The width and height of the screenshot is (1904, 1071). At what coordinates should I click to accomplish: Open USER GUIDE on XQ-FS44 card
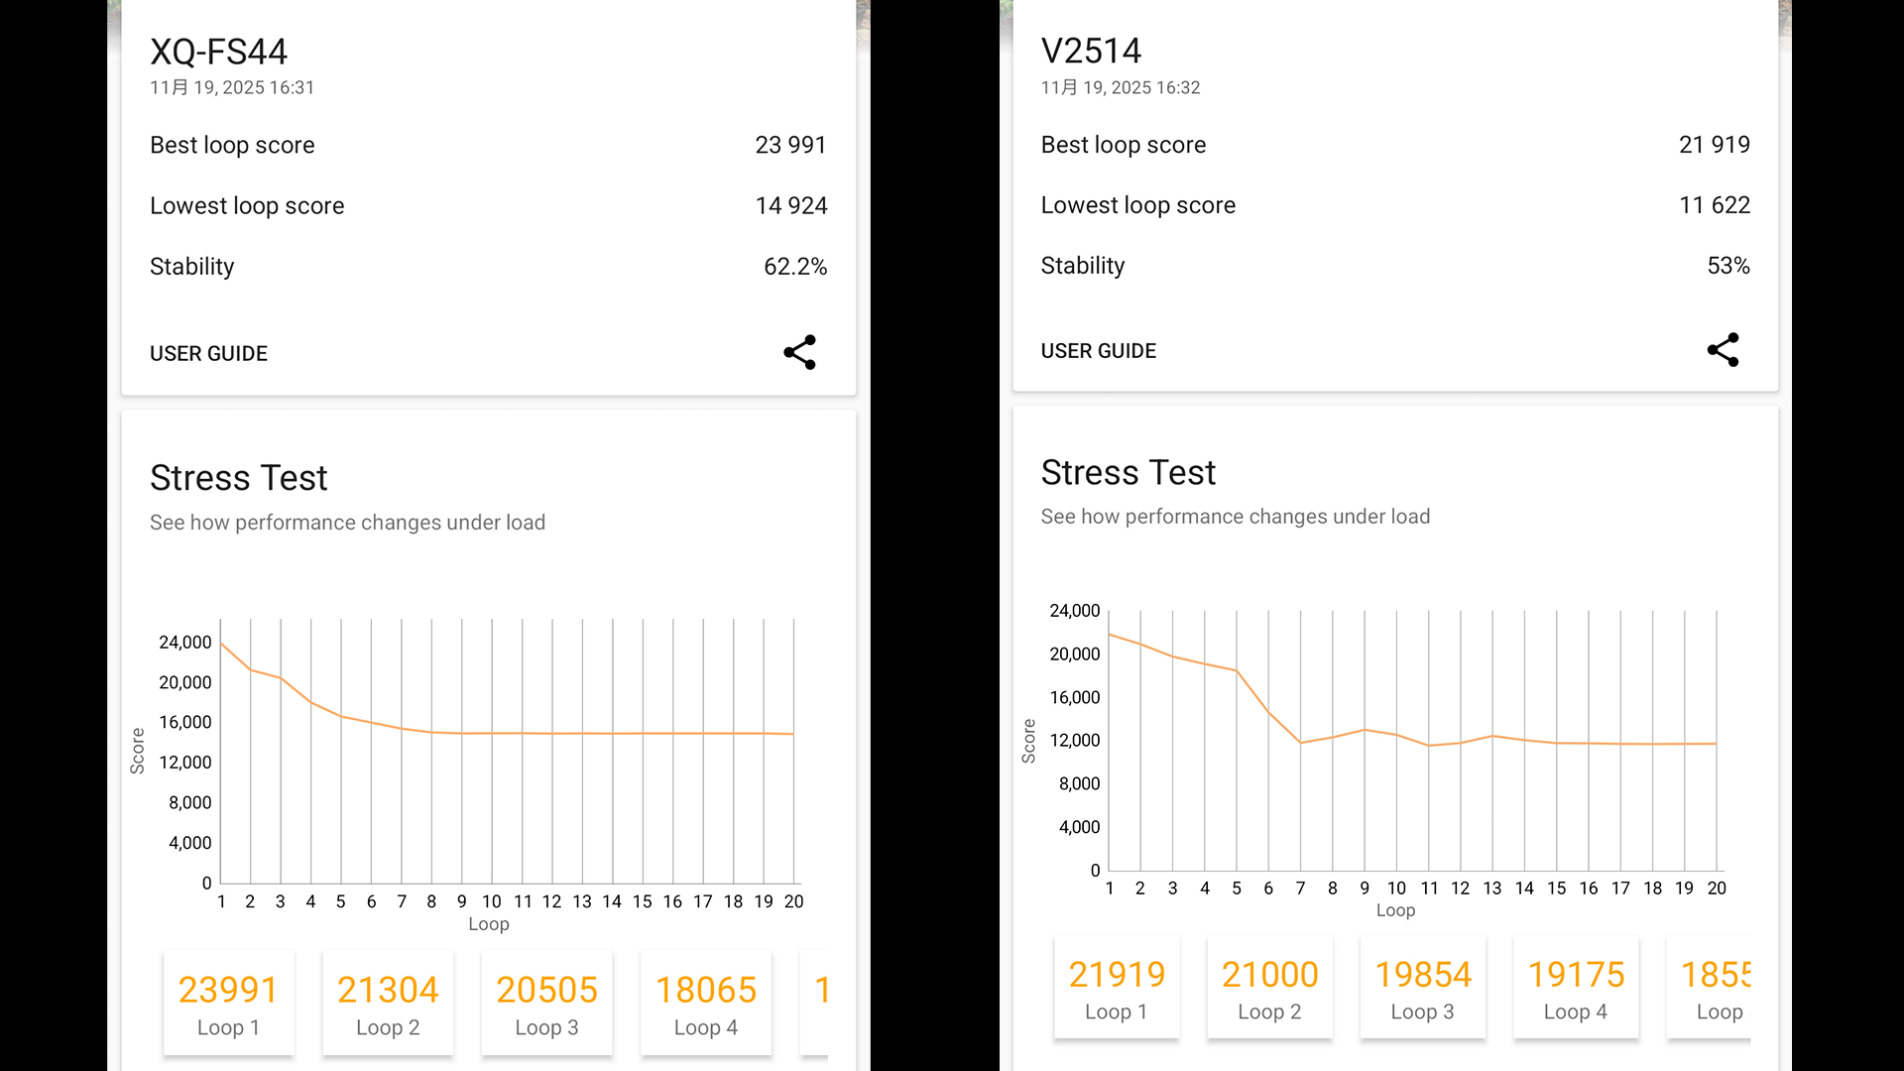point(208,354)
